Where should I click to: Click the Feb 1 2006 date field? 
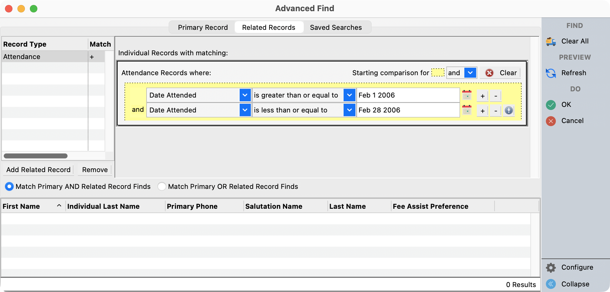[408, 95]
